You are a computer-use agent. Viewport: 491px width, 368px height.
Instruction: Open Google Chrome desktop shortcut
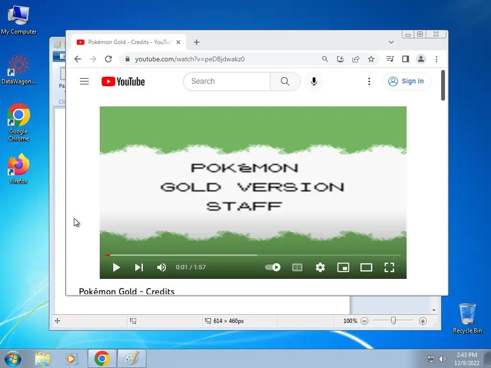pyautogui.click(x=19, y=122)
